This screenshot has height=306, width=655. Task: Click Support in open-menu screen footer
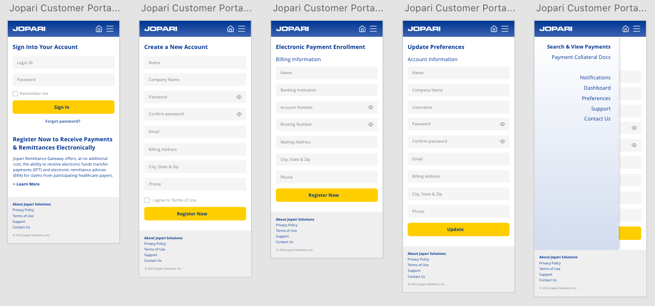(546, 274)
